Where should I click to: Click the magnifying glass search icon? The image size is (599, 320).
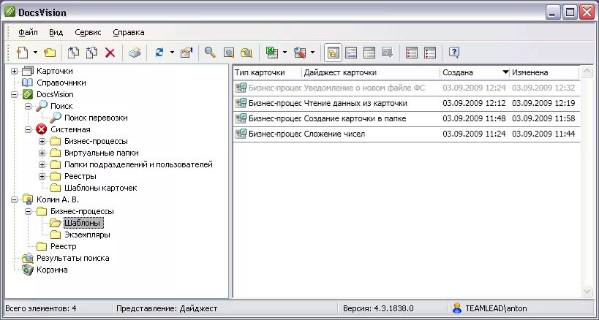click(x=210, y=53)
